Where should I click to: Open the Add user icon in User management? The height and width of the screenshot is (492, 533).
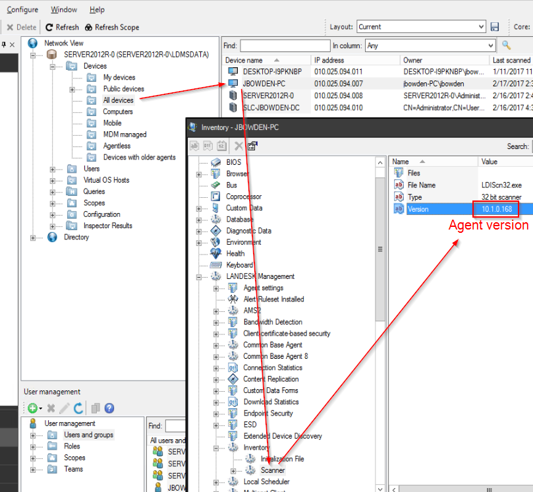(32, 408)
